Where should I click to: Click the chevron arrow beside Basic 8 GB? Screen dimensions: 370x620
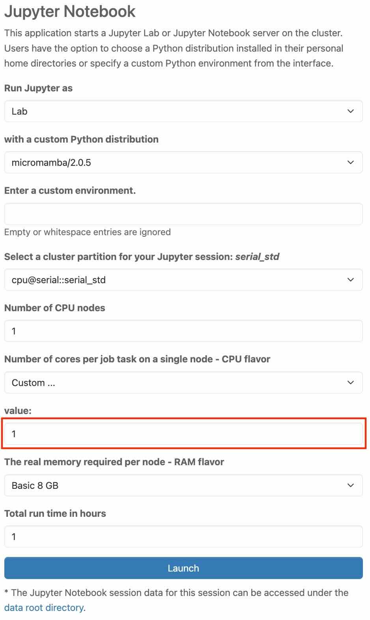(x=350, y=485)
